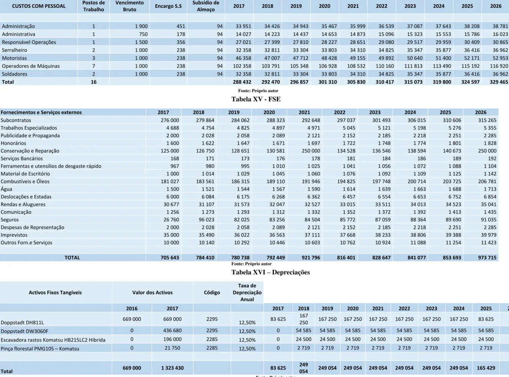Select the Seguros 2018 value 96 023

coord(206,220)
